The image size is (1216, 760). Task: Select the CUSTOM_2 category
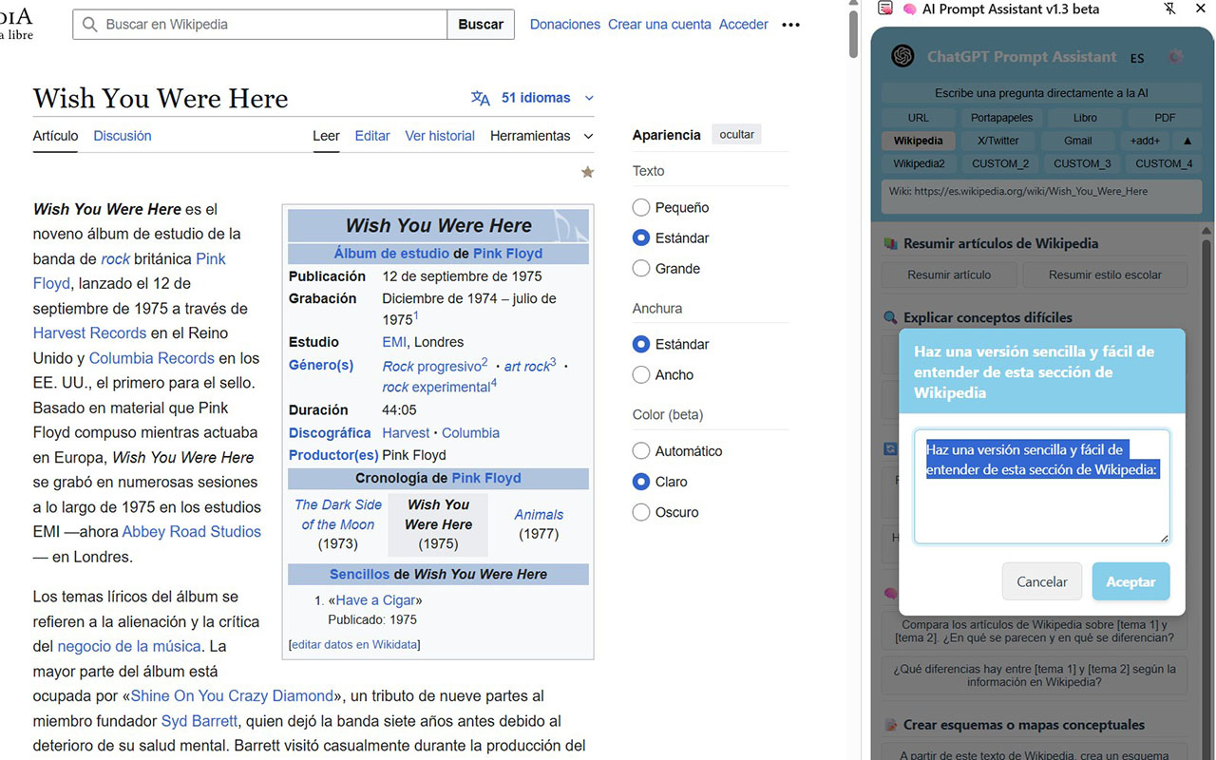point(1001,163)
